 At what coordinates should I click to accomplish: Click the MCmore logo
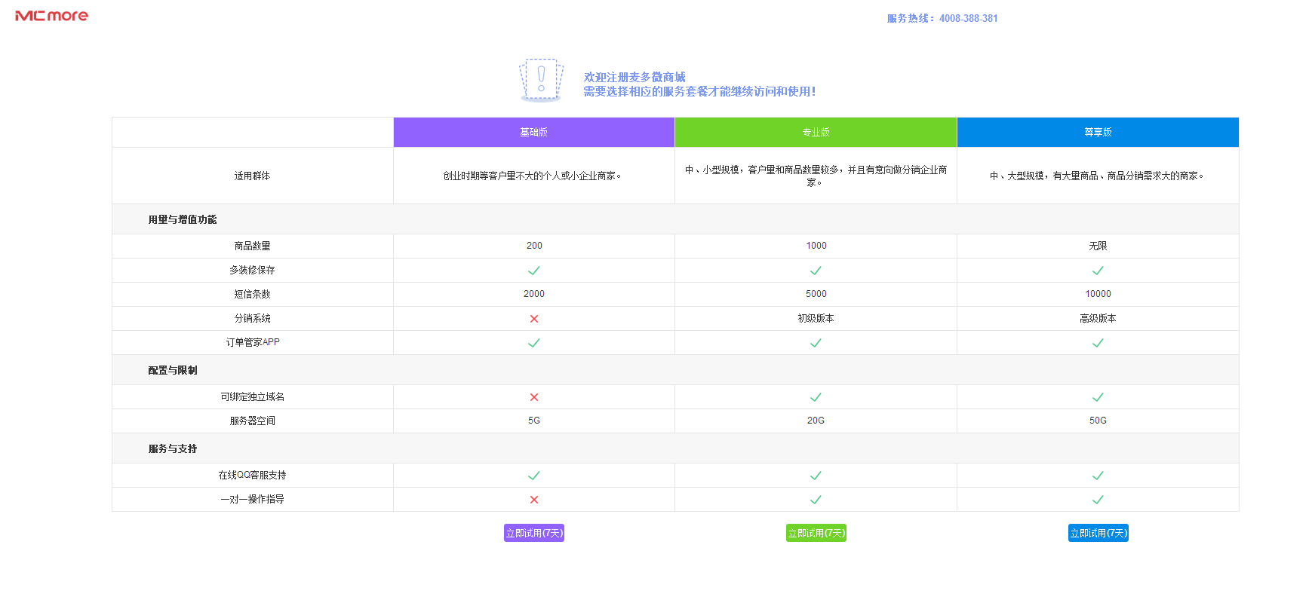[51, 16]
